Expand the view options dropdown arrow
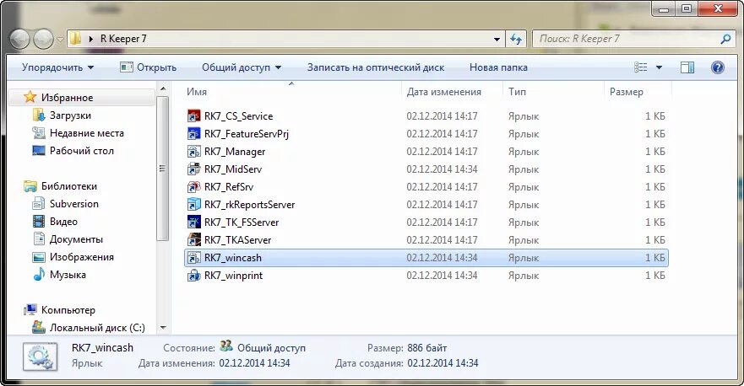 point(659,67)
